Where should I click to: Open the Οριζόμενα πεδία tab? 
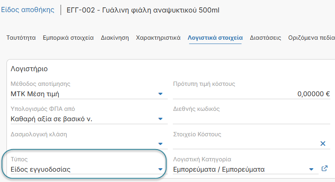pyautogui.click(x=311, y=38)
